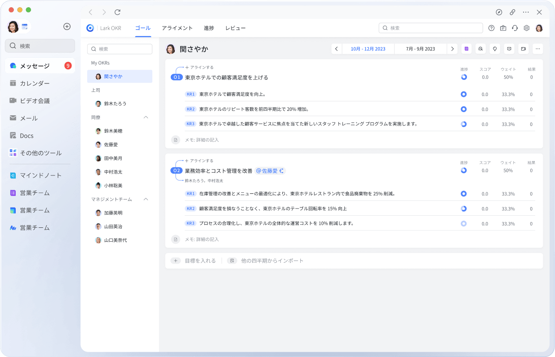This screenshot has width=555, height=357.
Task: Click the sidebar 検索 search box
Action: pyautogui.click(x=40, y=46)
